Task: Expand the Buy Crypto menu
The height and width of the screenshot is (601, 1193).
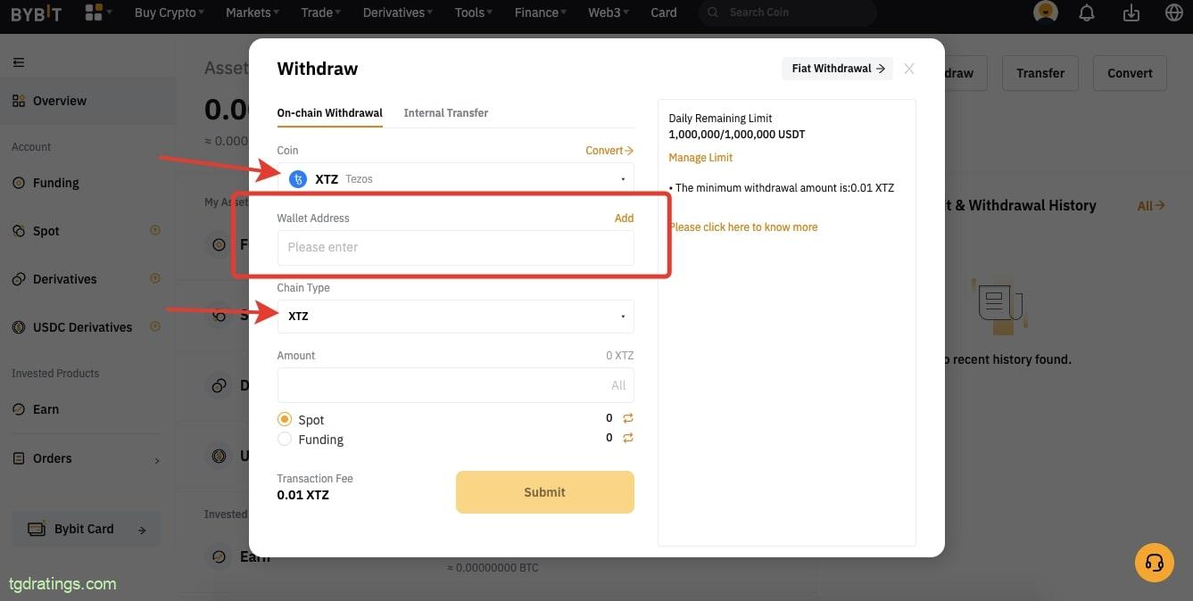Action: pyautogui.click(x=169, y=12)
